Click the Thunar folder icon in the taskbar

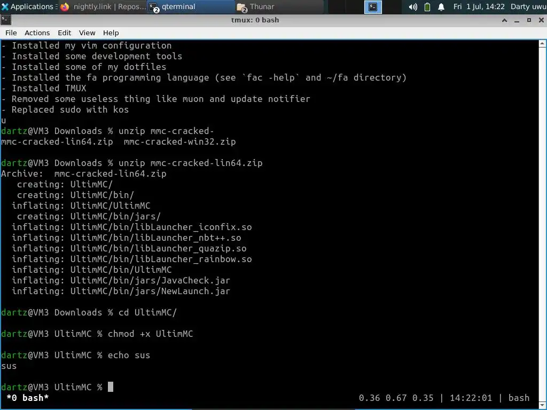point(241,7)
